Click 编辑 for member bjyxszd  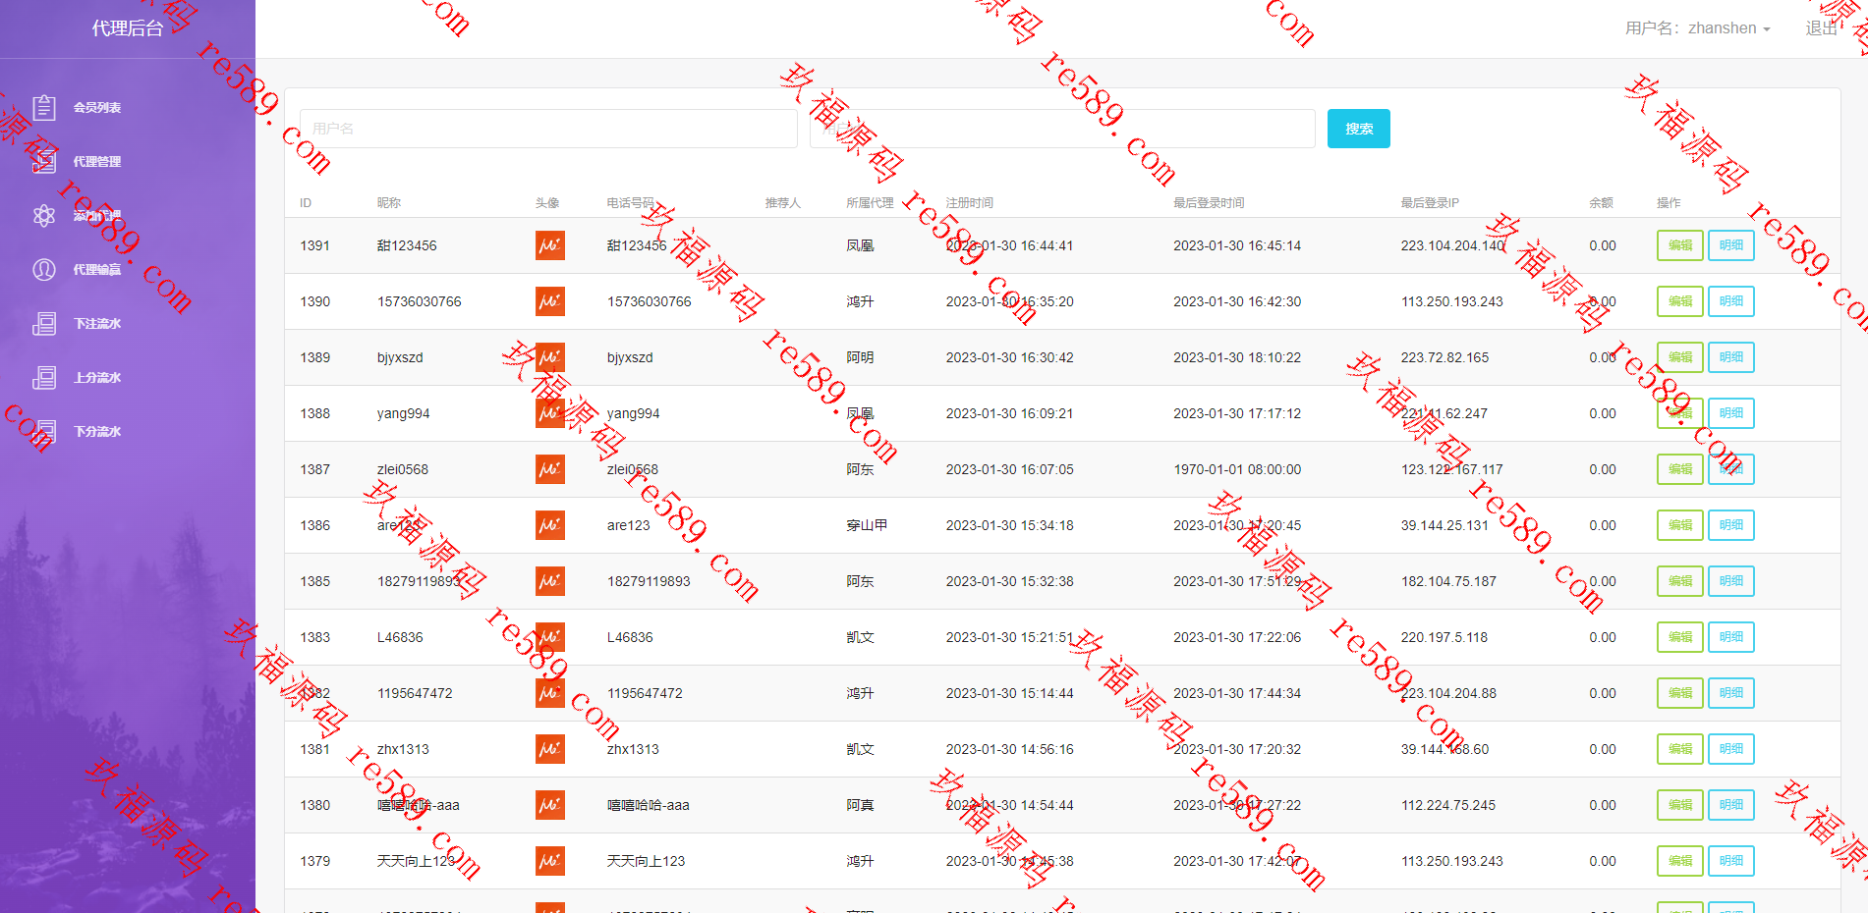coord(1680,357)
